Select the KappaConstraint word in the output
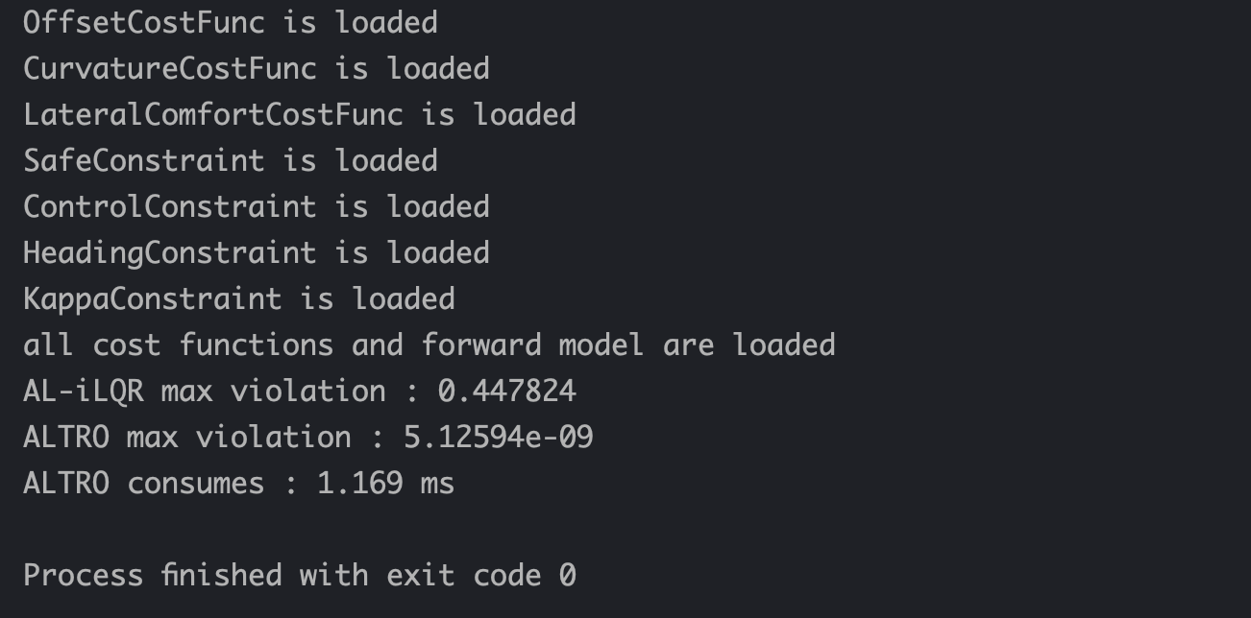The width and height of the screenshot is (1251, 618). (153, 298)
